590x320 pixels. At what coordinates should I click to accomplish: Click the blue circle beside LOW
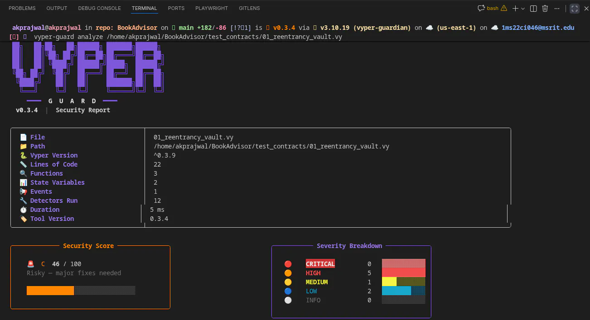click(x=288, y=291)
